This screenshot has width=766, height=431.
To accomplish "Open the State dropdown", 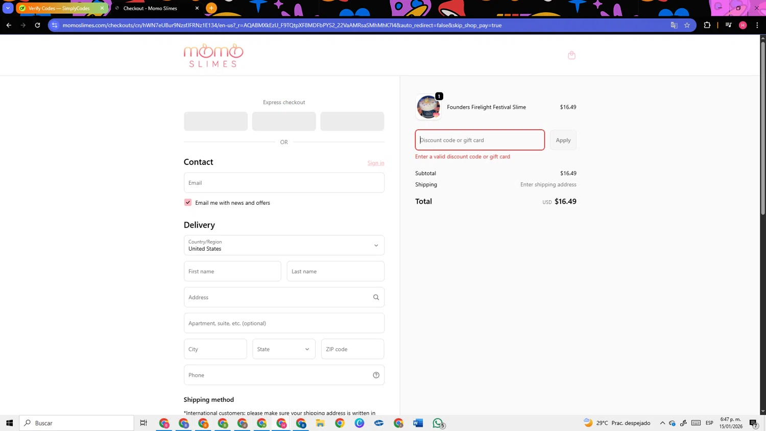I will pyautogui.click(x=284, y=349).
